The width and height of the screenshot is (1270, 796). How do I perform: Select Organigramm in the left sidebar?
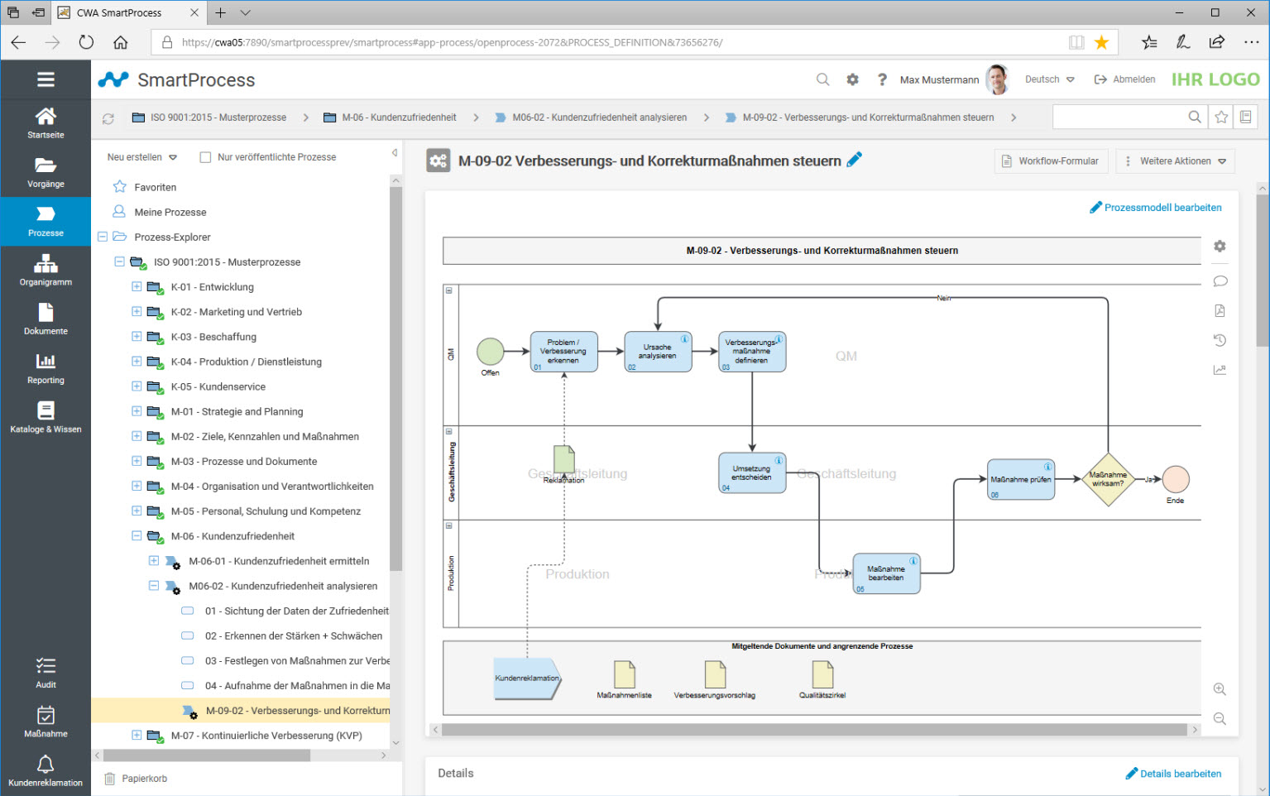tap(46, 269)
